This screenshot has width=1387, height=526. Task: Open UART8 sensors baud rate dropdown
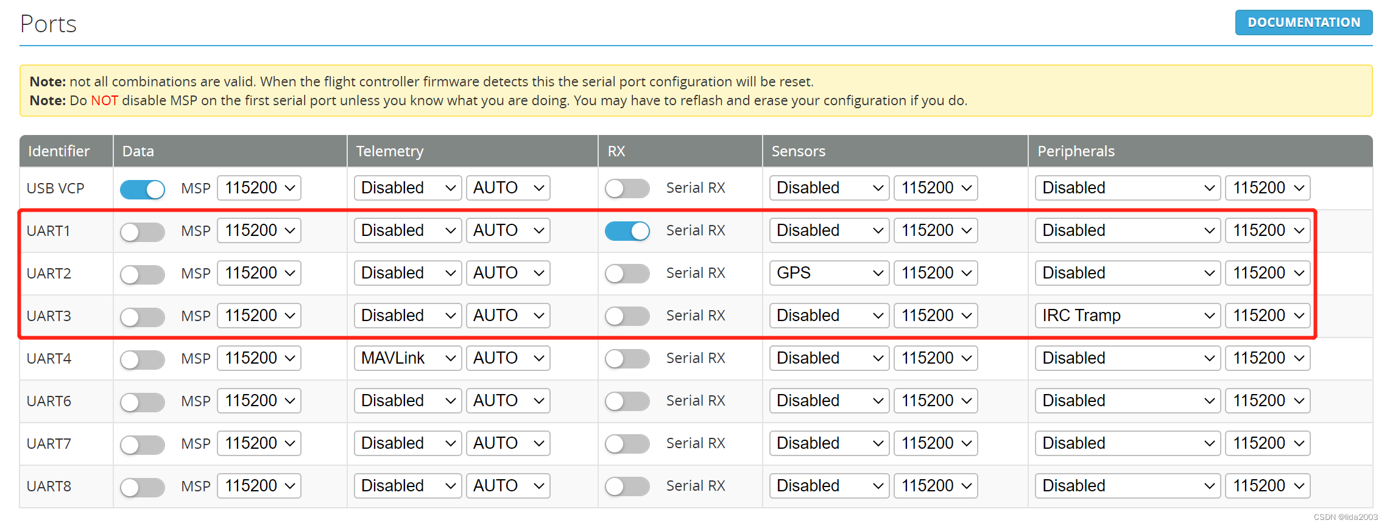pos(936,486)
